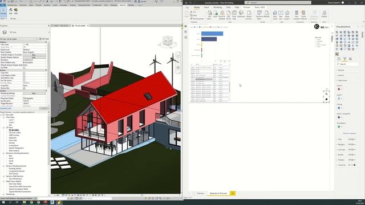Click the Modify tool in Revit ribbon

(3, 11)
